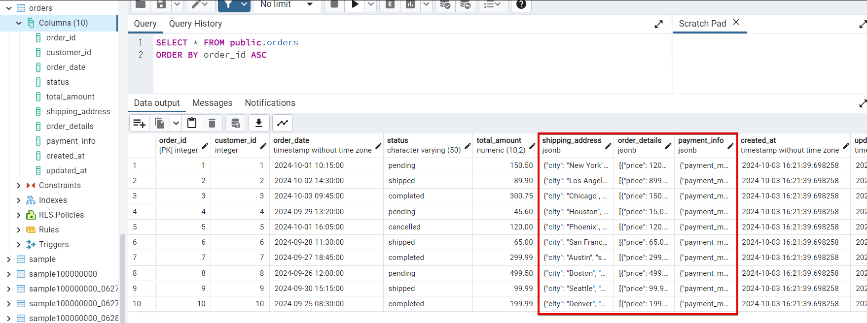
Task: Switch to the Query History tab
Action: [x=195, y=24]
